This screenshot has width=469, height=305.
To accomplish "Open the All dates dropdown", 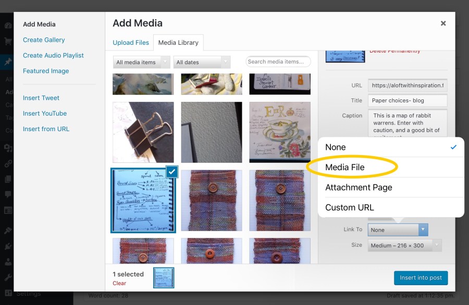I will point(201,62).
